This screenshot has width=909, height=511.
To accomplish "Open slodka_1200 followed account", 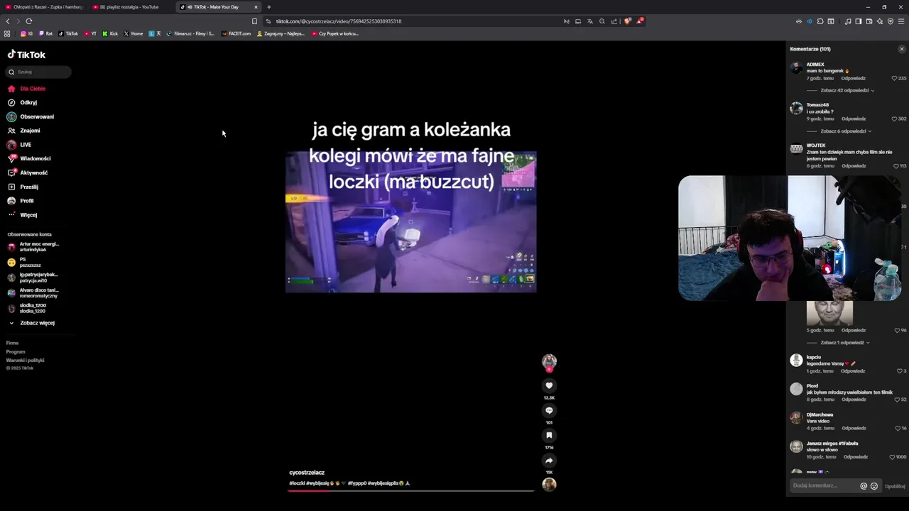I will click(x=27, y=308).
